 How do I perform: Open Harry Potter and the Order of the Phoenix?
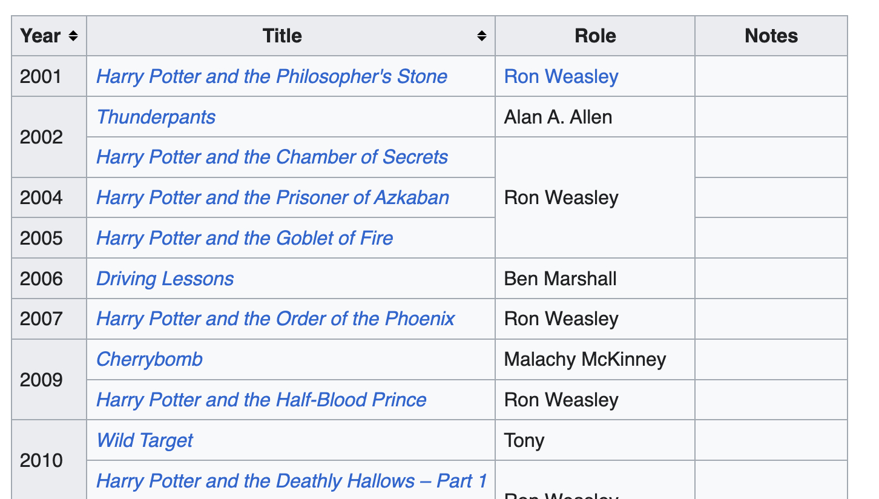[275, 319]
